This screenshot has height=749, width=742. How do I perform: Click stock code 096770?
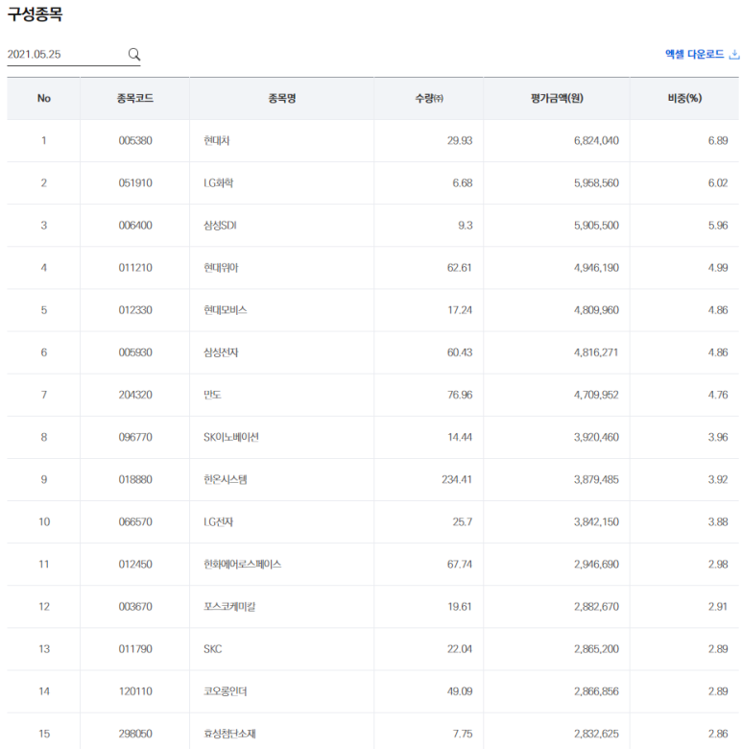click(x=135, y=437)
